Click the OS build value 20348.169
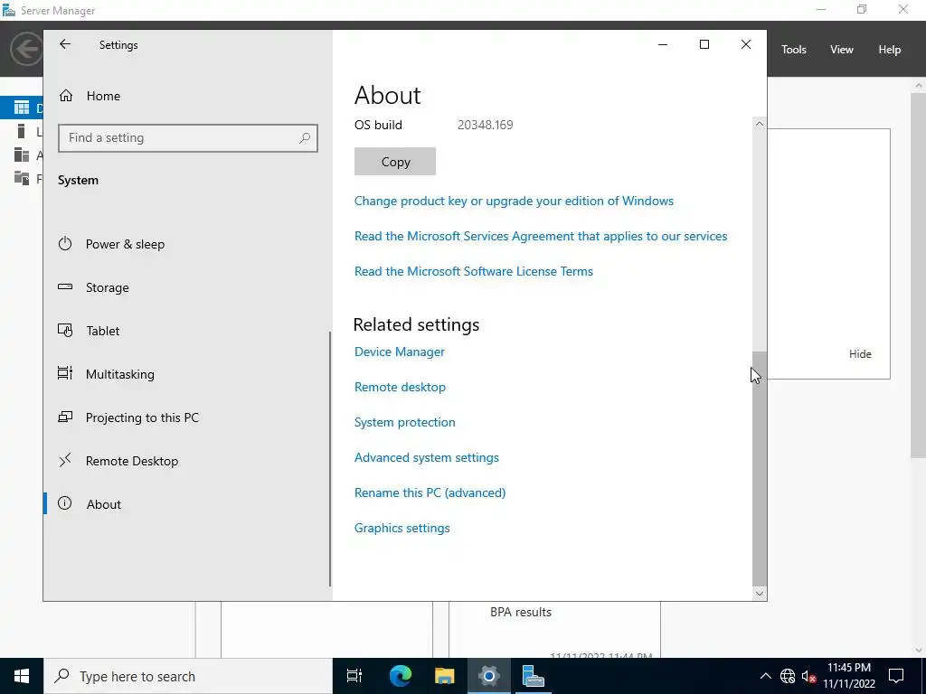This screenshot has height=694, width=926. tap(485, 125)
